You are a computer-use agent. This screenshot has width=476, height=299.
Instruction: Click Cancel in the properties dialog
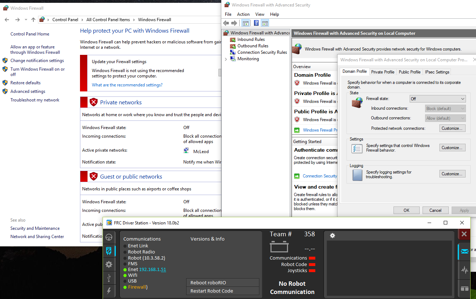click(435, 210)
